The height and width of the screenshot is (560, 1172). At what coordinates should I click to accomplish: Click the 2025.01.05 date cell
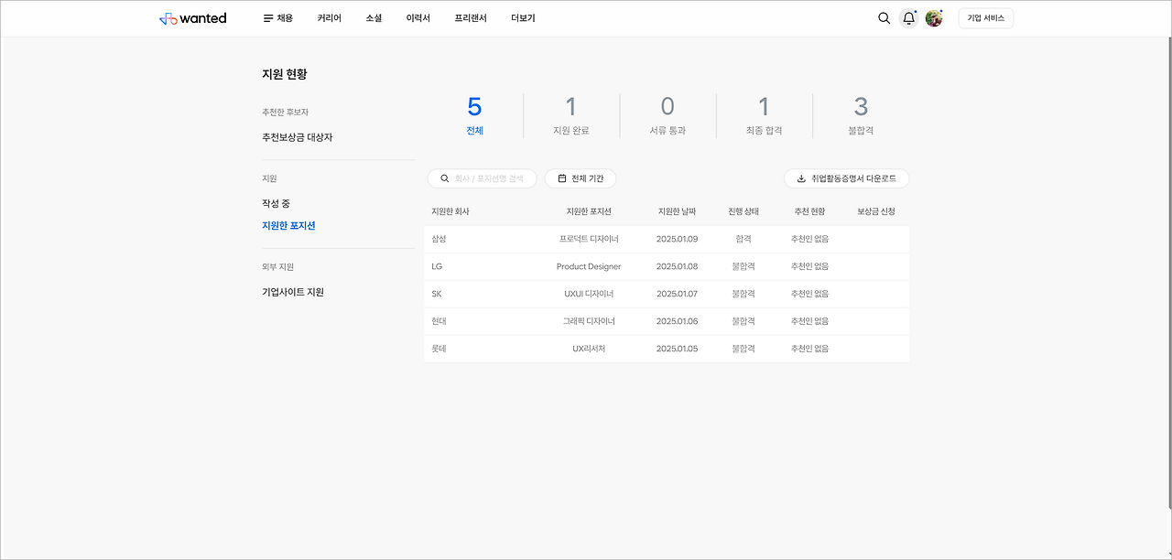[678, 349]
